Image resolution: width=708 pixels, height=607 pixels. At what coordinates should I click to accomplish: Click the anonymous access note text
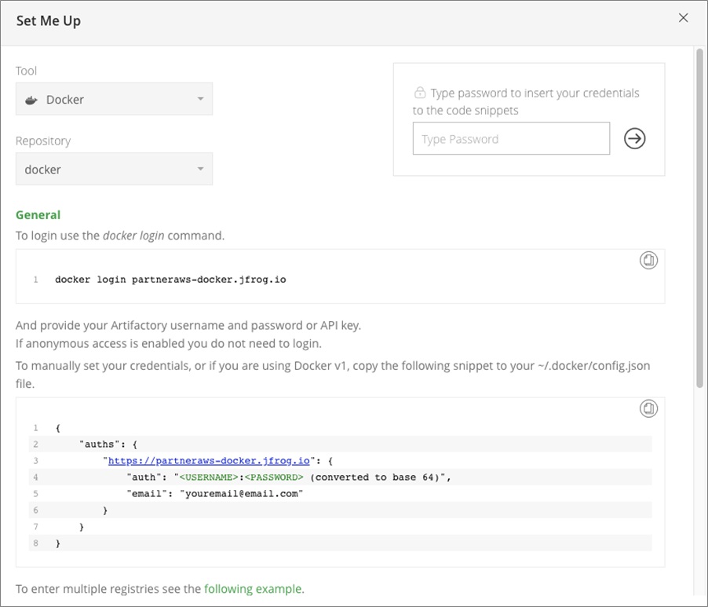click(169, 344)
